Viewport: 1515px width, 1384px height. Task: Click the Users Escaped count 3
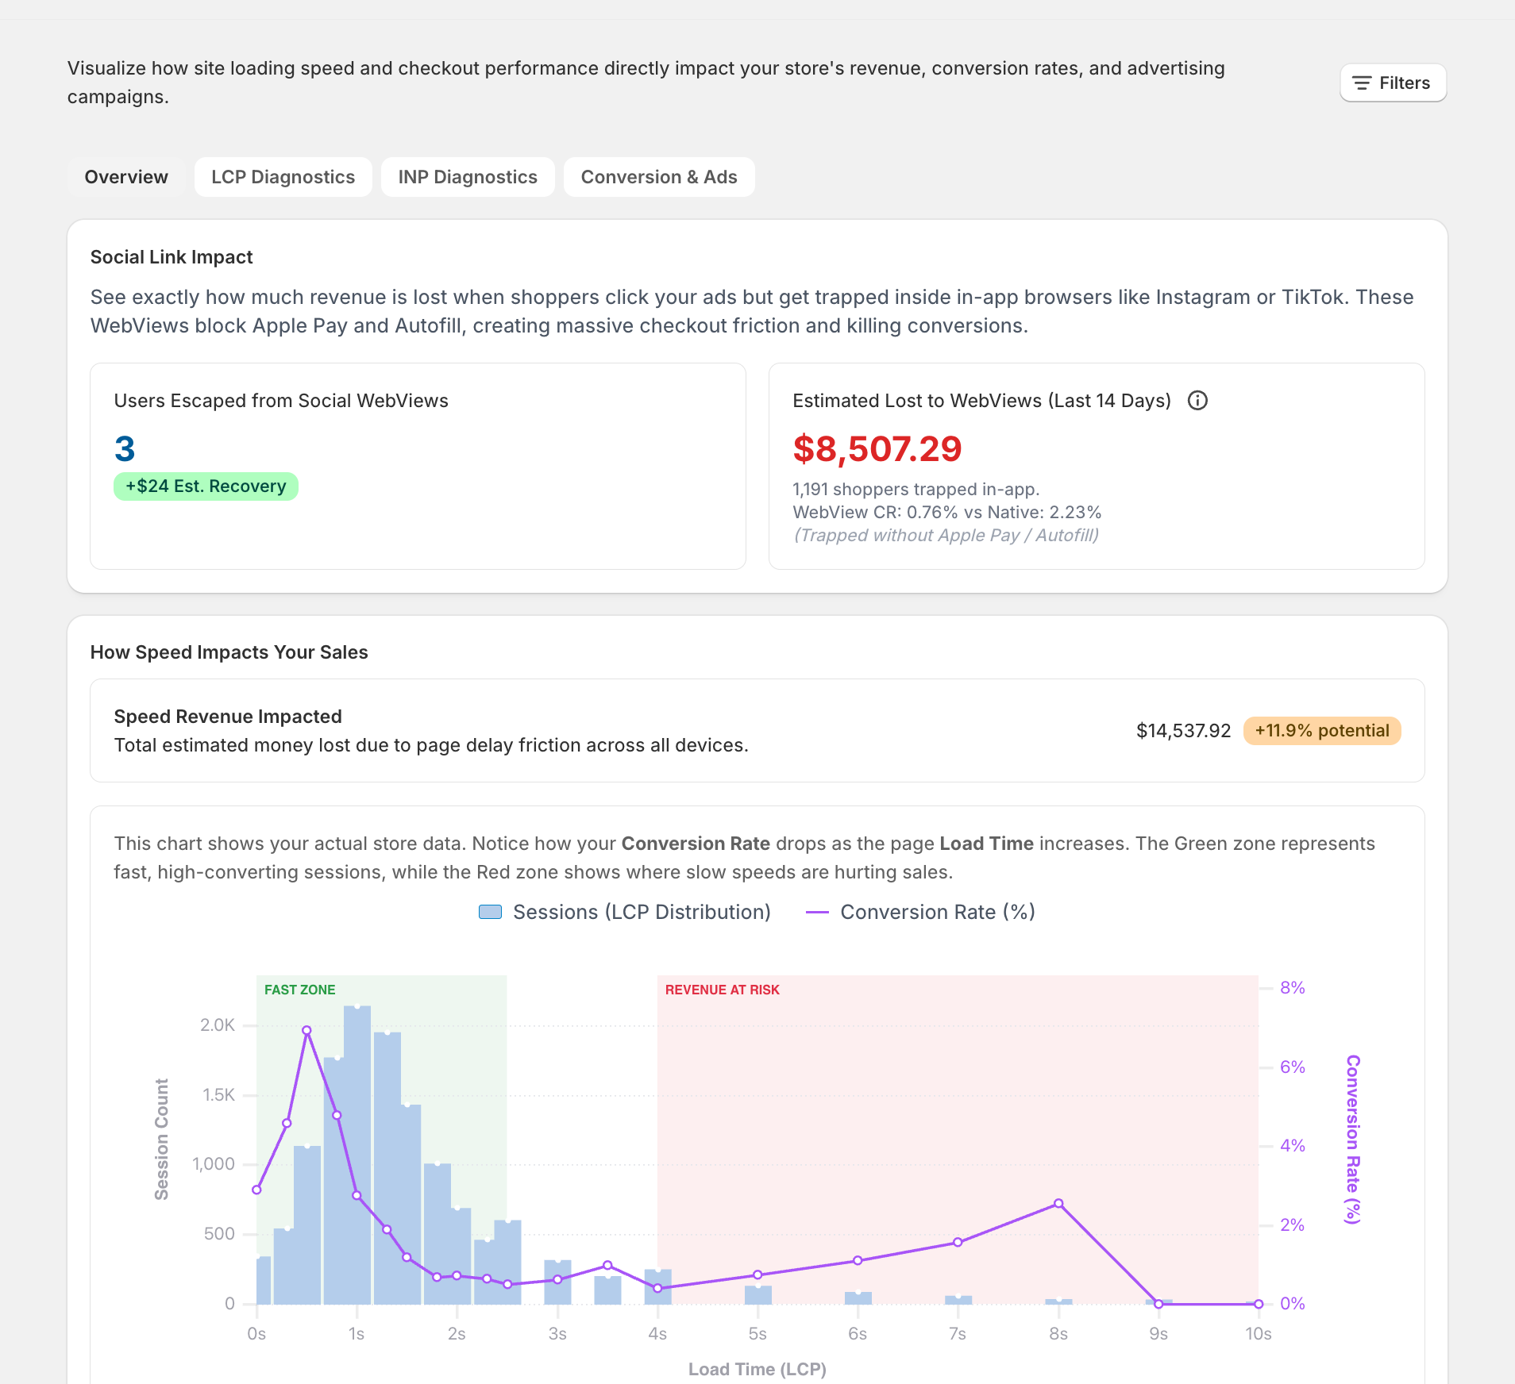(x=125, y=449)
